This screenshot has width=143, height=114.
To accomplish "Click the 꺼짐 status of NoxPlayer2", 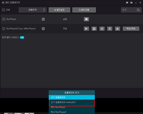I will tap(65, 28).
